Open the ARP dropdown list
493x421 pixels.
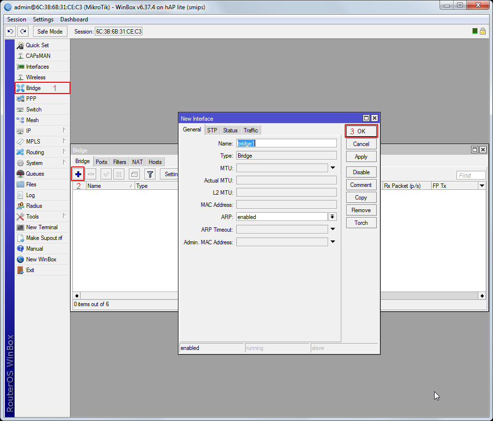pos(333,217)
